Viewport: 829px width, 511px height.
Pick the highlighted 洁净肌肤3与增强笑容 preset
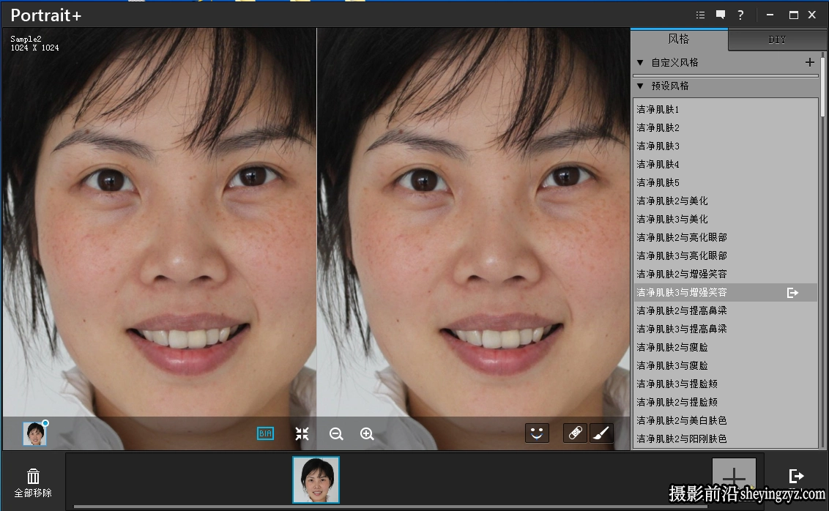(x=725, y=293)
